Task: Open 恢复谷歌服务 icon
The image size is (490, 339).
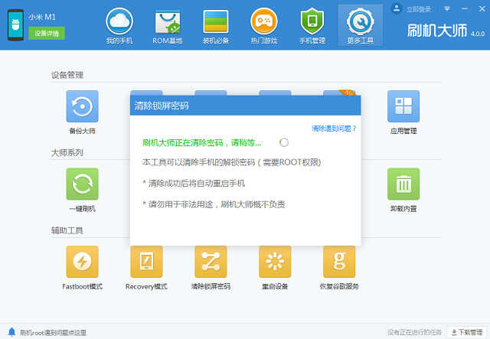Action: click(x=339, y=262)
